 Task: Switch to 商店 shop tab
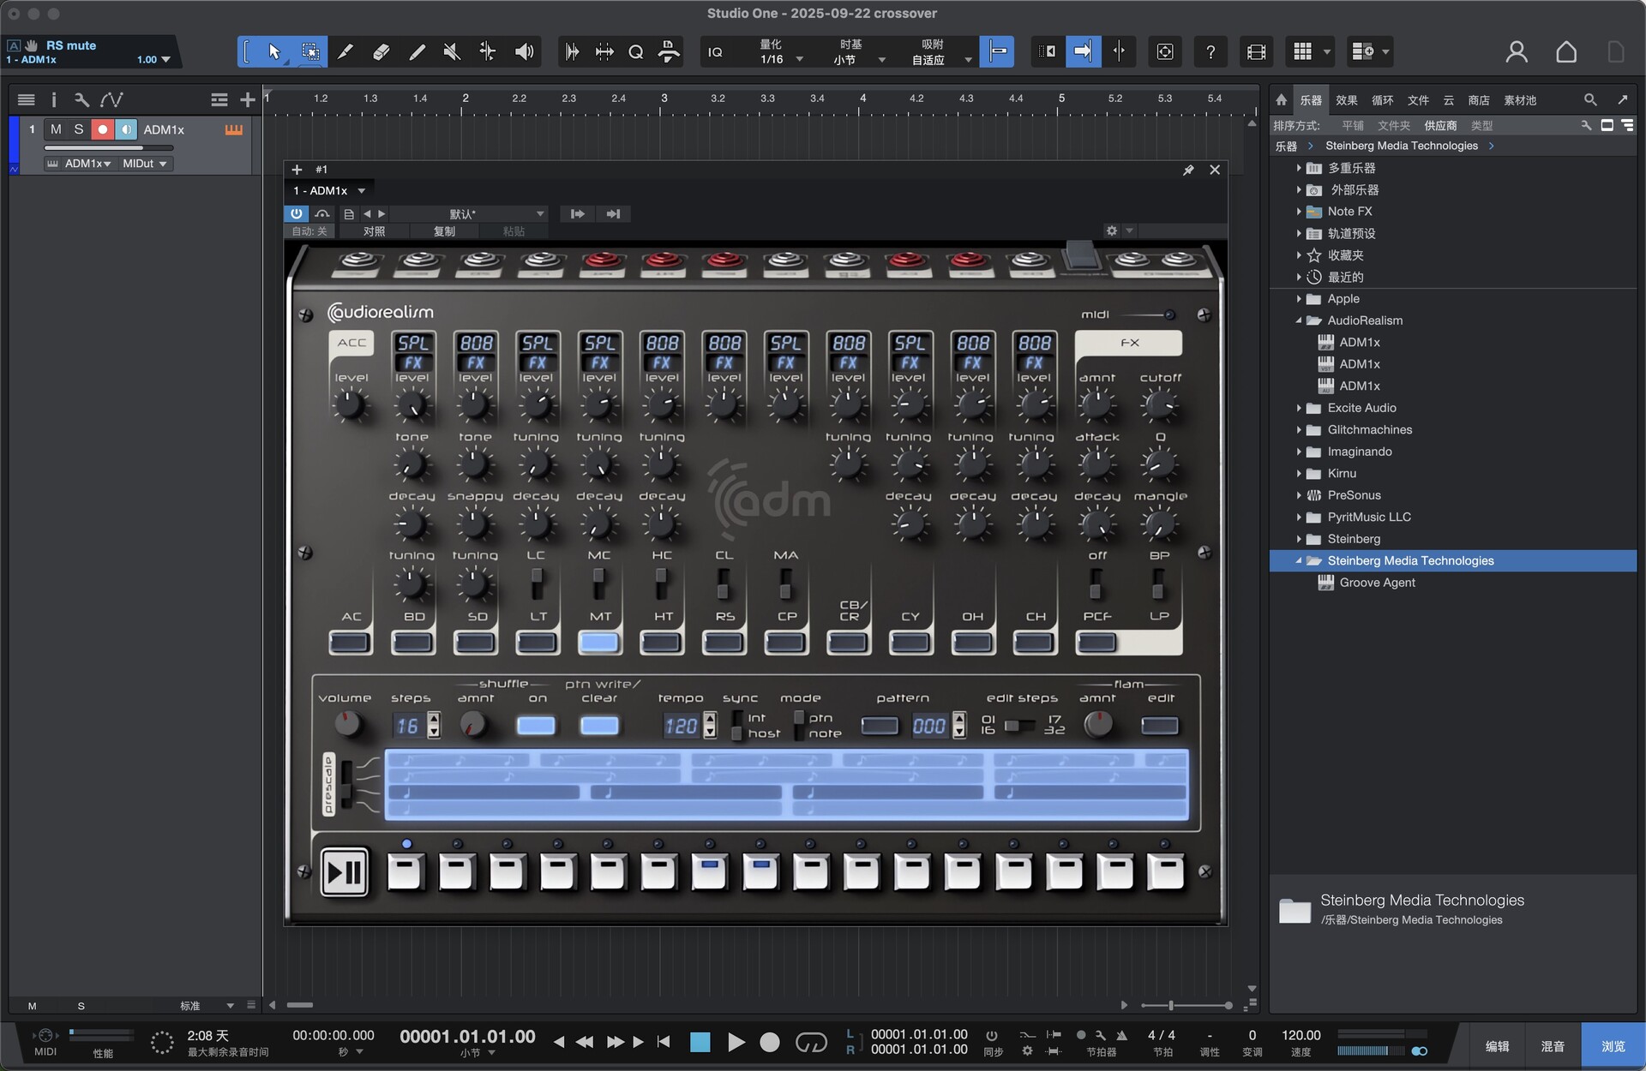[1479, 100]
